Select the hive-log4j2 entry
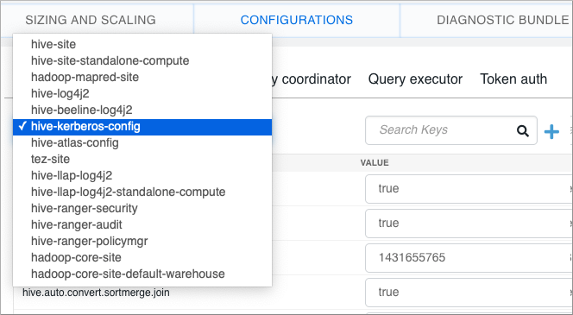Screen dimensions: 573x315 coord(142,93)
